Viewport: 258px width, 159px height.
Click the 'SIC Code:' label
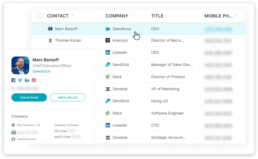point(61,131)
